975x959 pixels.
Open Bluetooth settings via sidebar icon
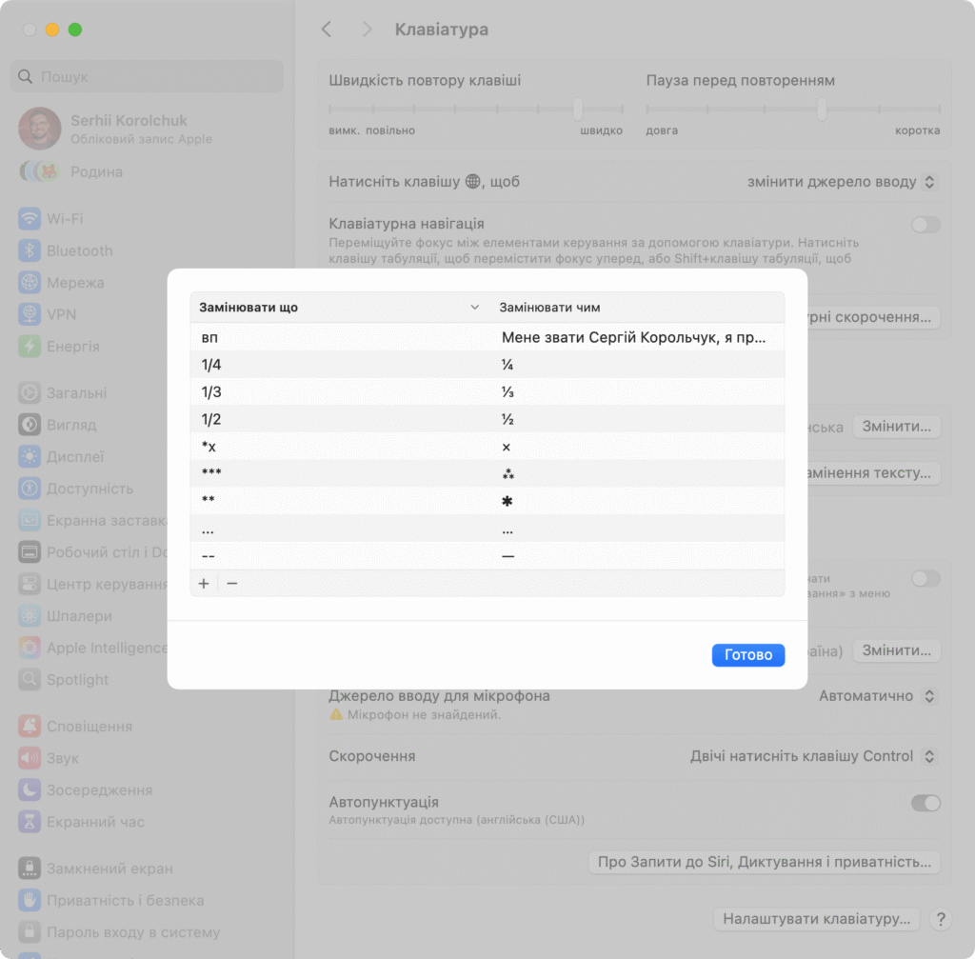30,251
